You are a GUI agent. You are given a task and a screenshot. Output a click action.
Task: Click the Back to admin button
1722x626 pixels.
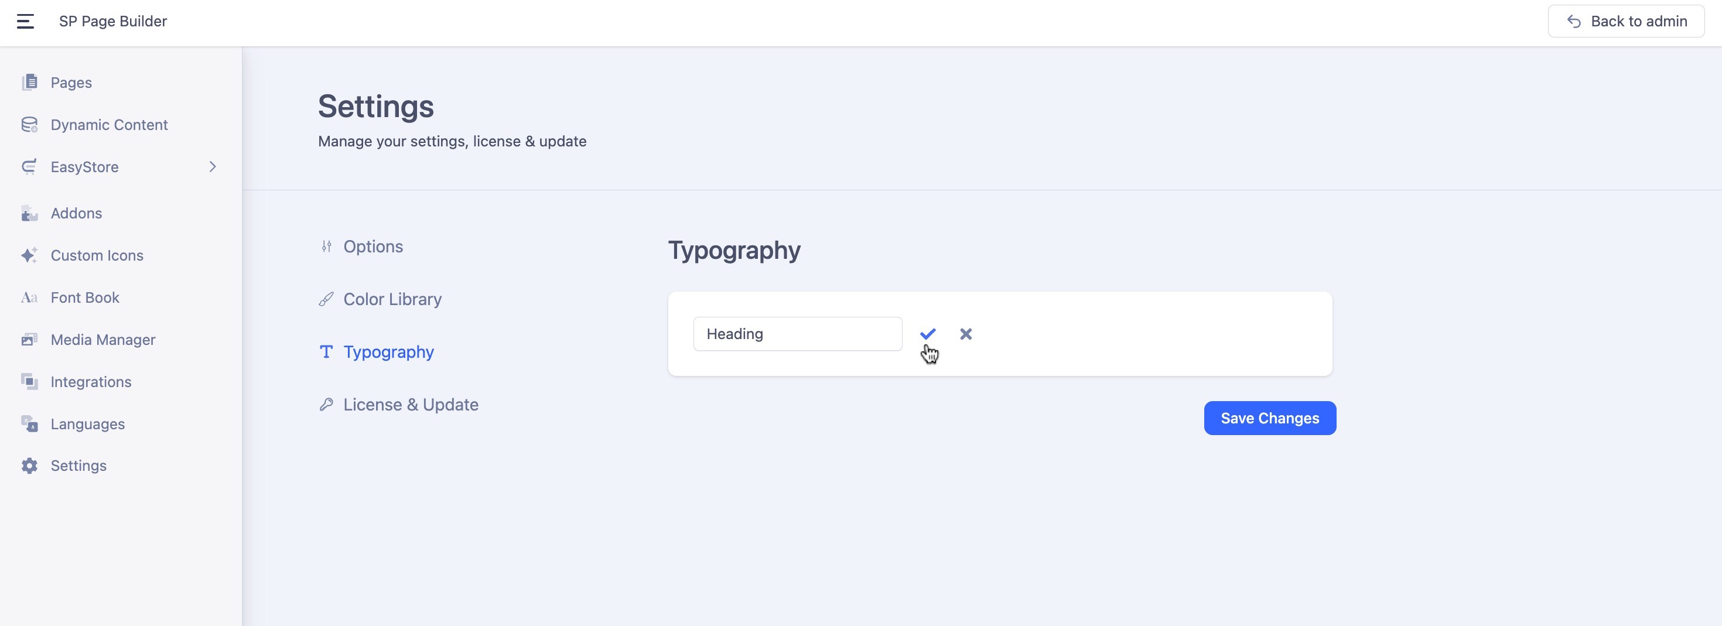pos(1626,22)
